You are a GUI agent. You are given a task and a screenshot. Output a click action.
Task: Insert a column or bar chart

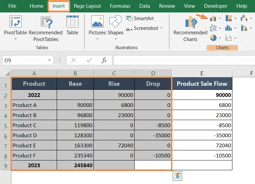click(213, 18)
